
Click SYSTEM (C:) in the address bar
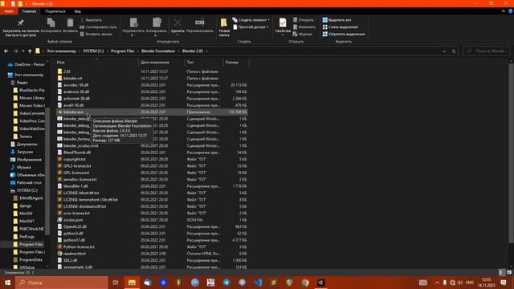click(93, 51)
